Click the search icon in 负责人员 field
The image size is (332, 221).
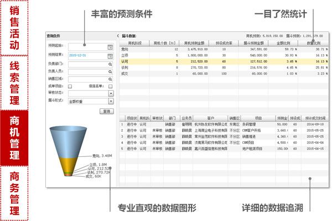point(111,71)
